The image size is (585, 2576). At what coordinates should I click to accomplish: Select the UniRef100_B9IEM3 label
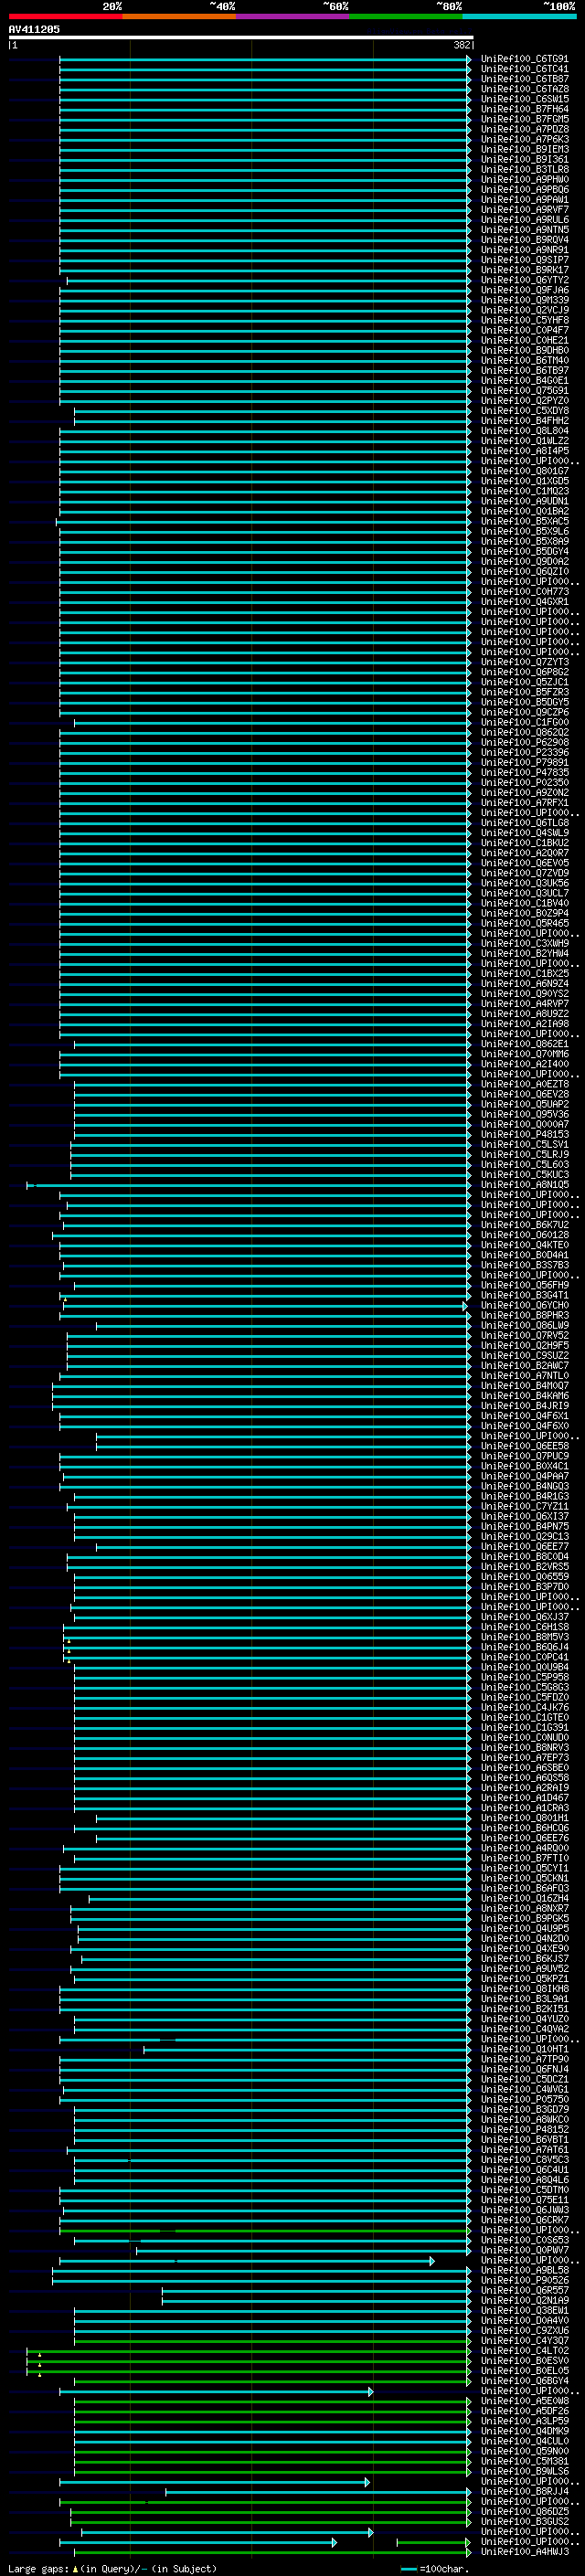click(524, 149)
